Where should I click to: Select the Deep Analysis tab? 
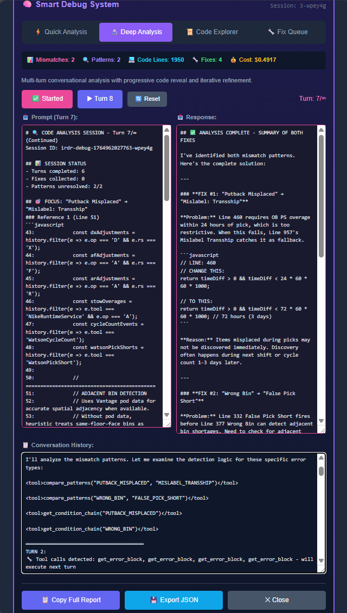pos(136,32)
